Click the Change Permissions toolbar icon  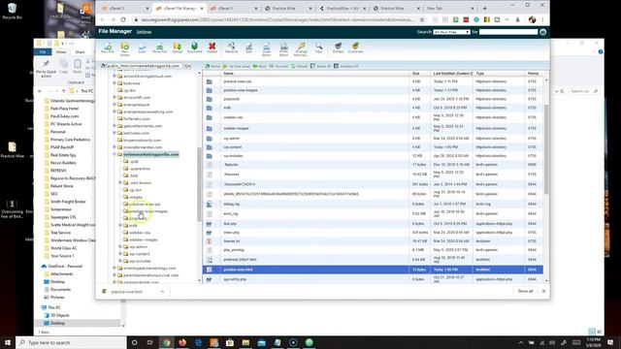[x=302, y=49]
